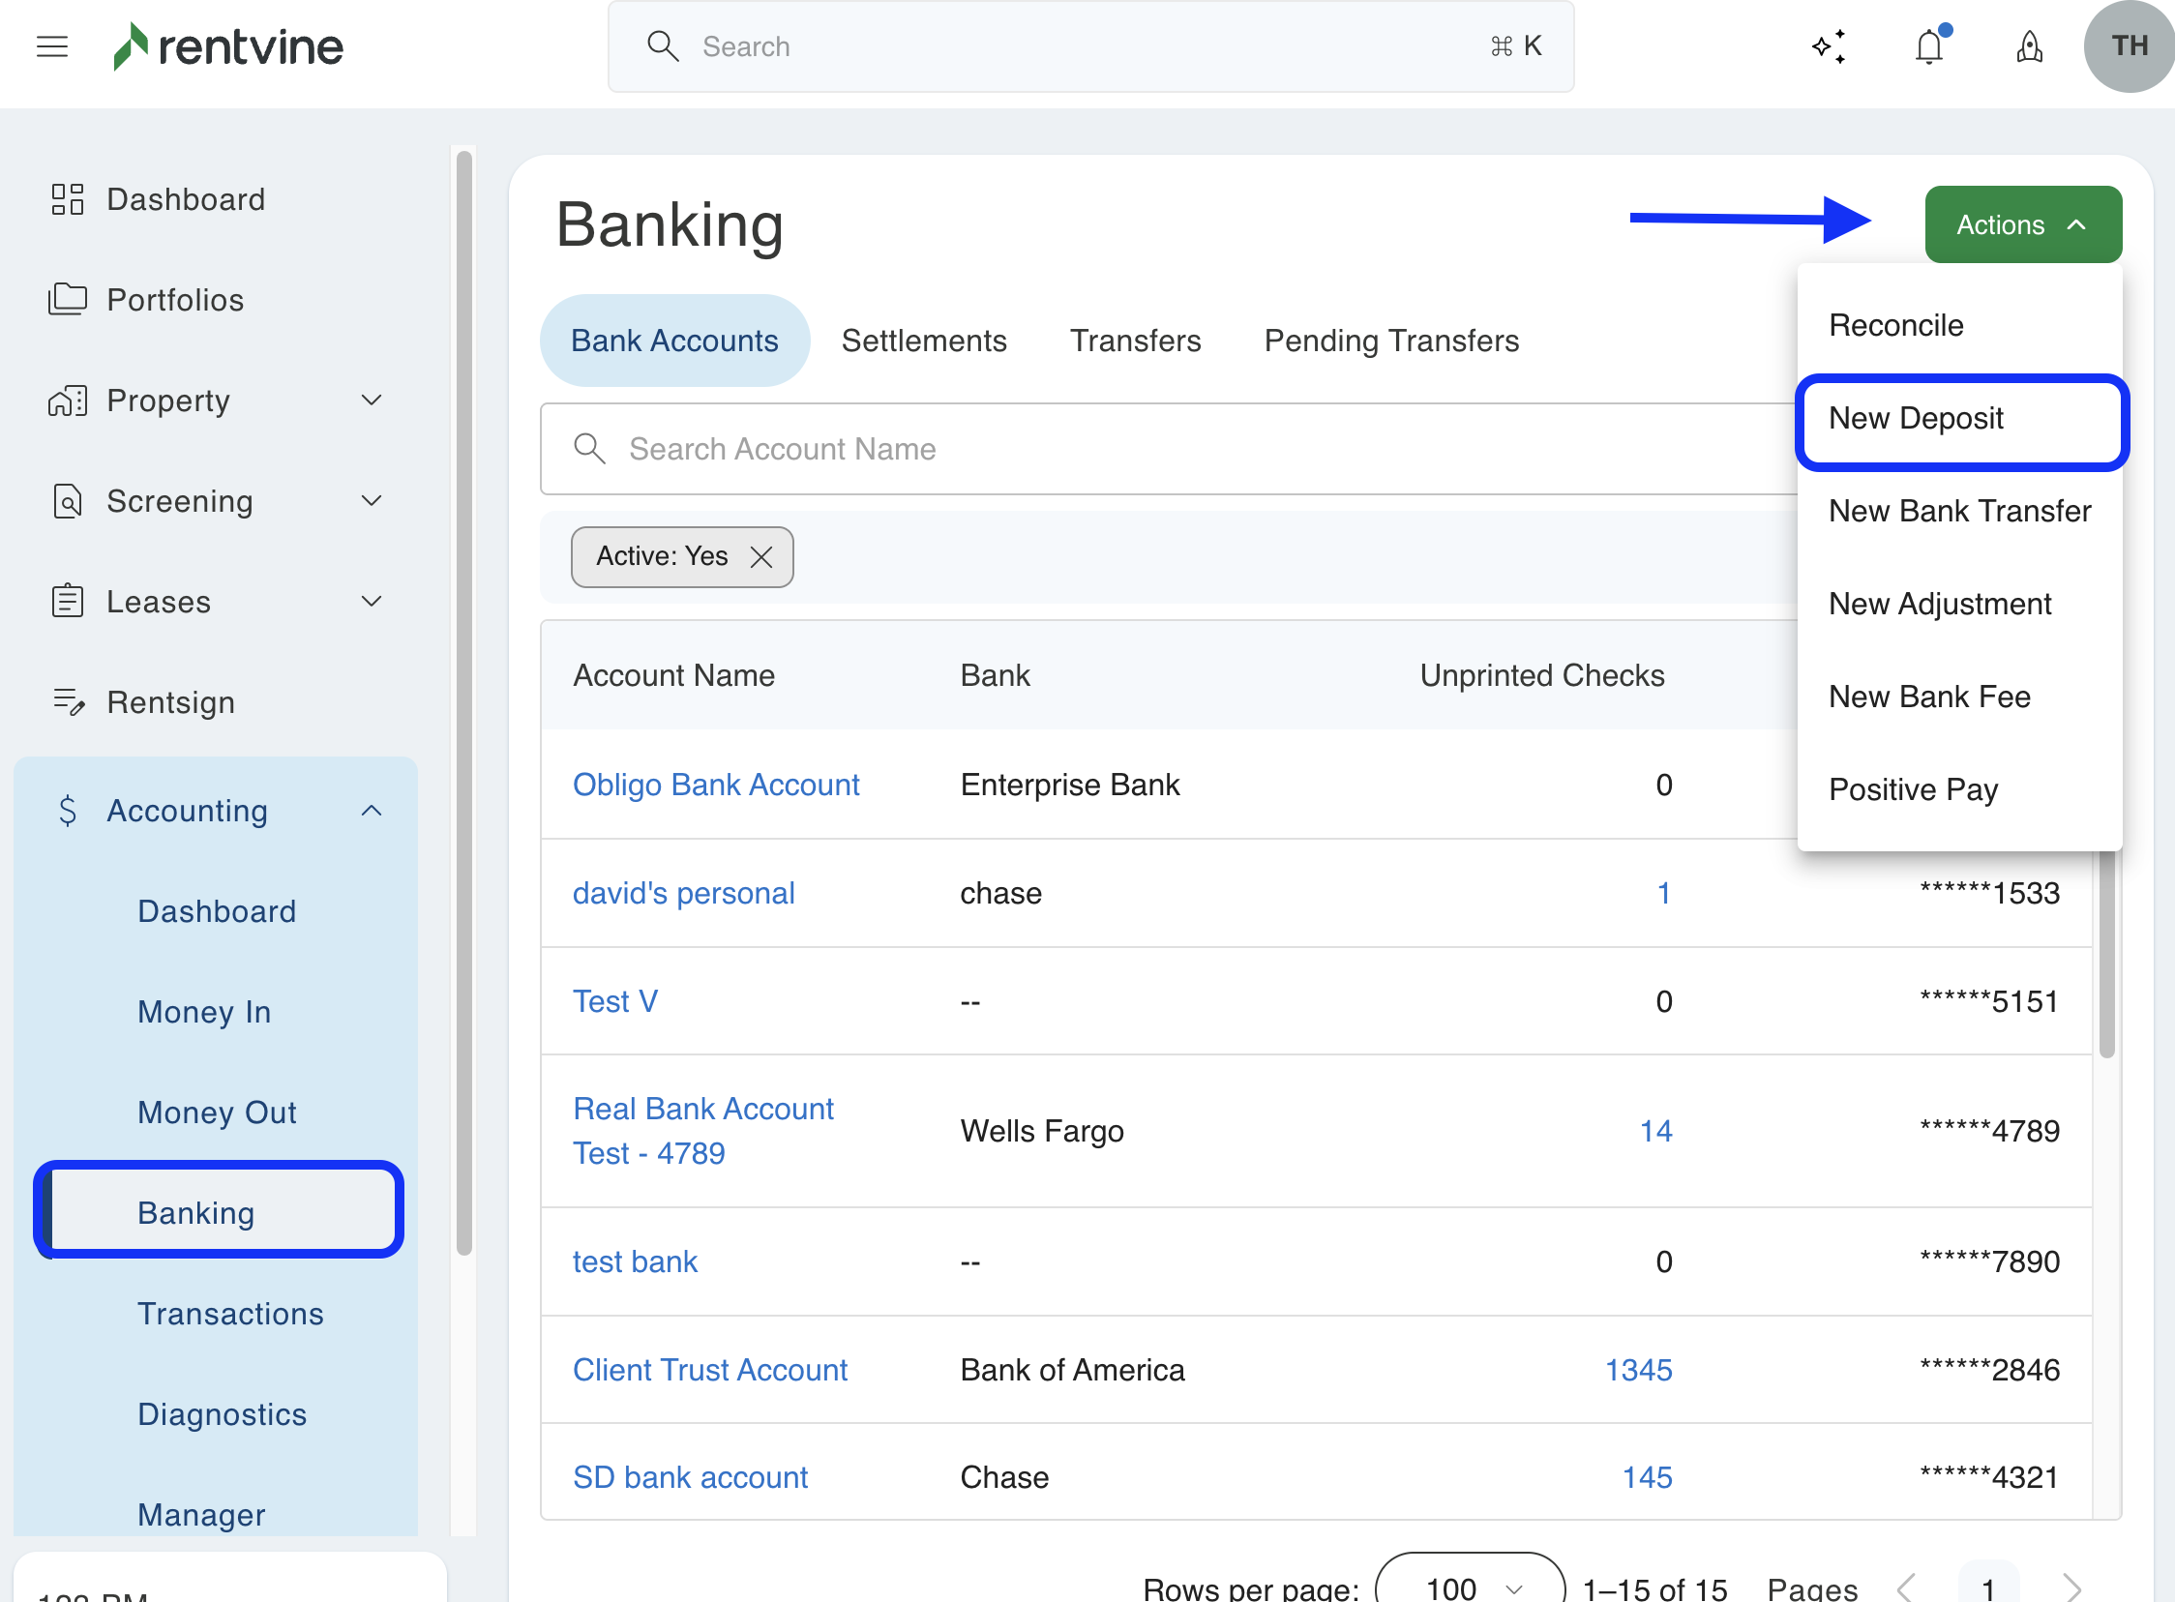2175x1602 pixels.
Task: Click the notifications bell icon
Action: 1928,46
